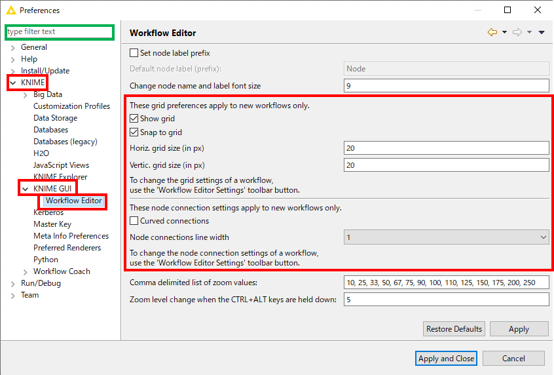Click the type filter text field

click(x=60, y=31)
